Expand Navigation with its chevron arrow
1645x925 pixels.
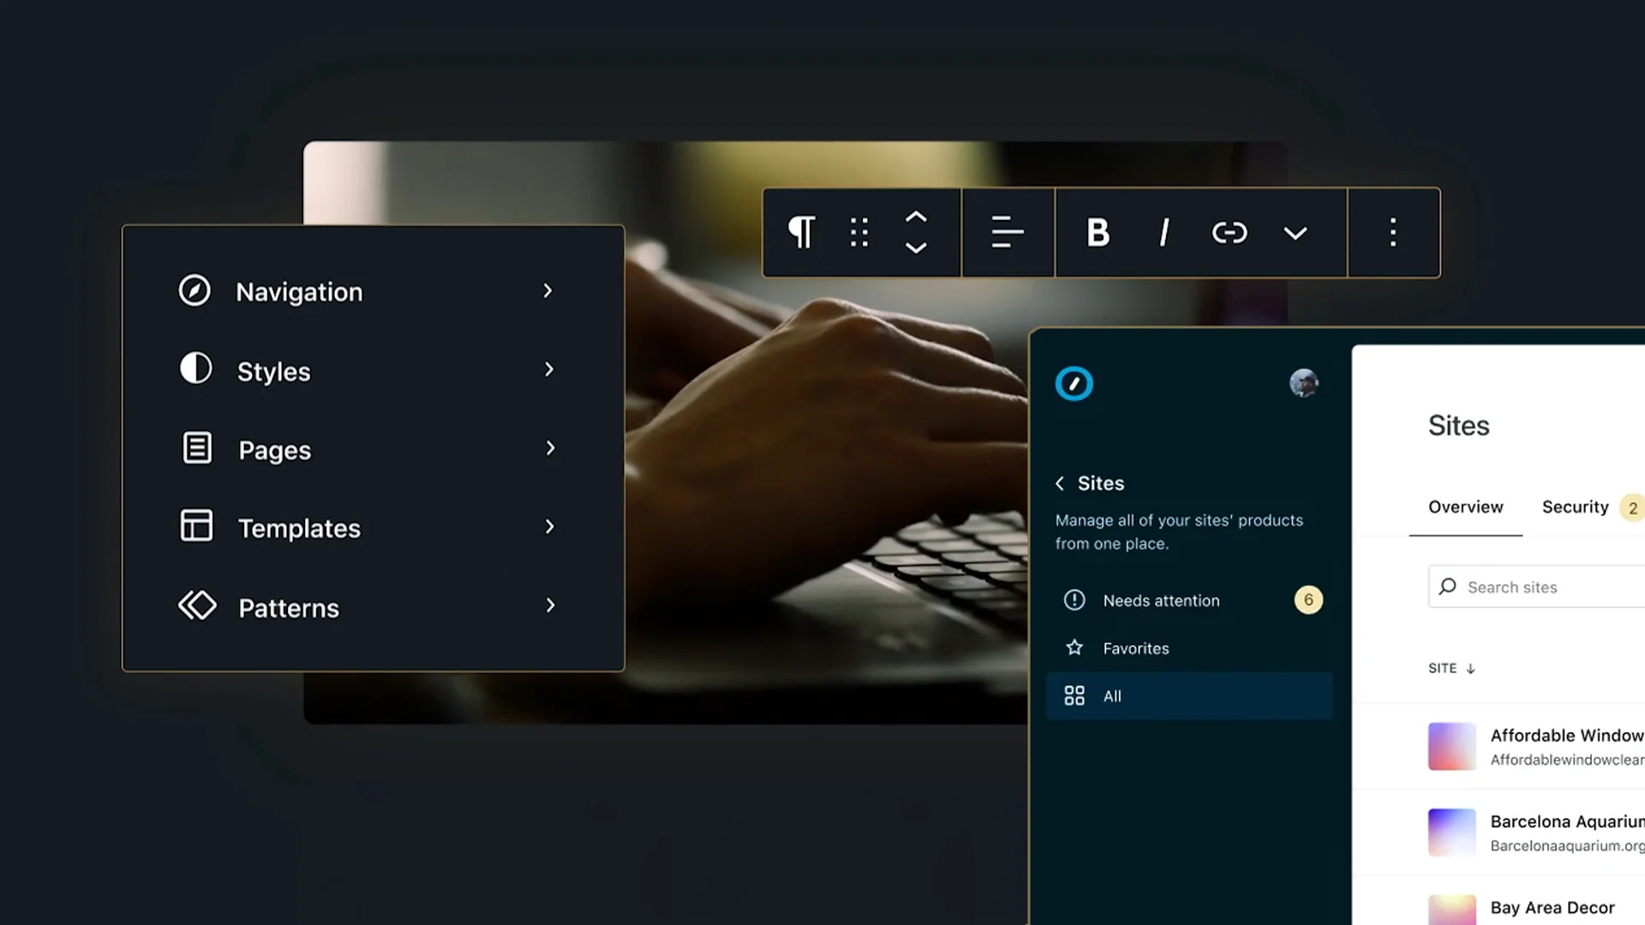[548, 291]
